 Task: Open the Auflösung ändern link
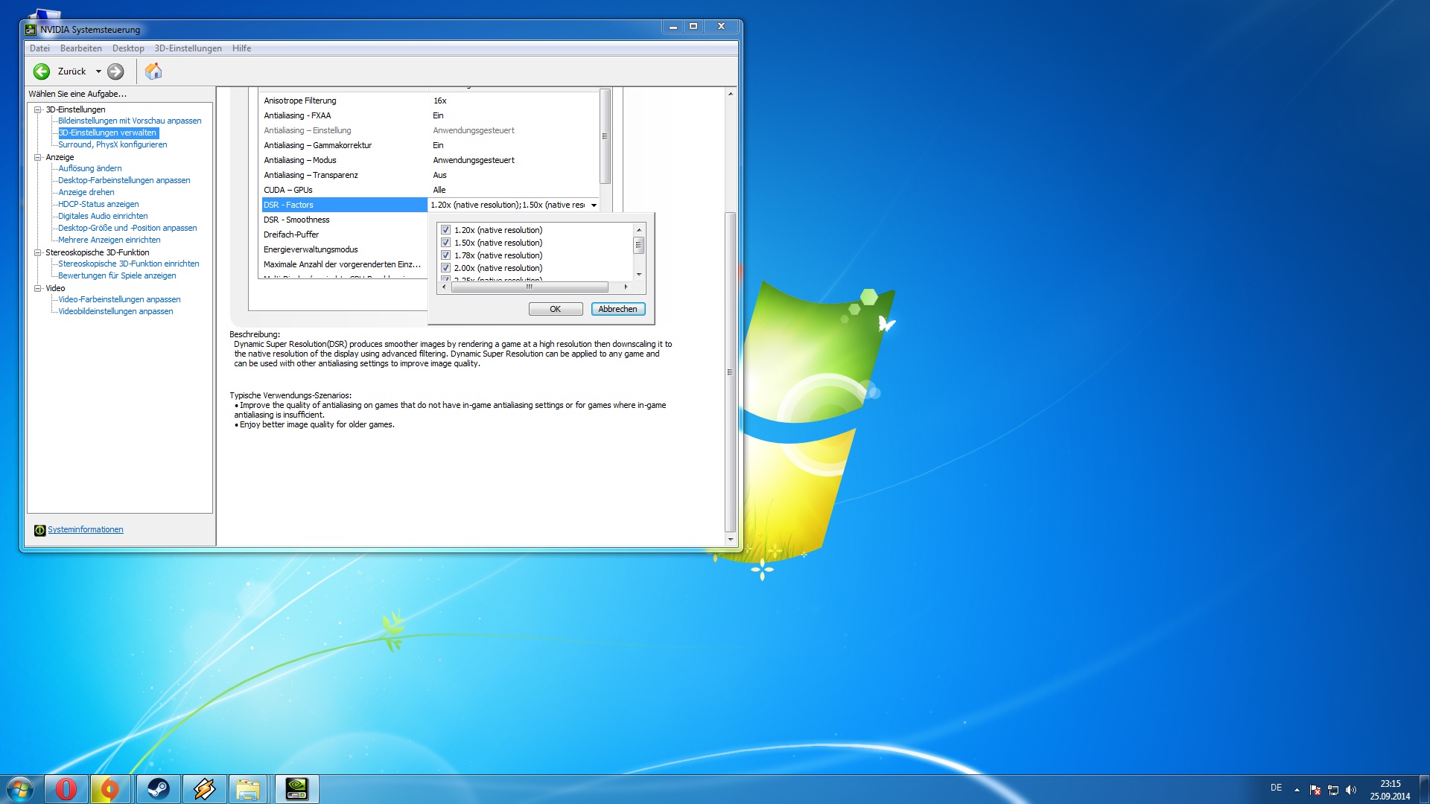coord(89,168)
